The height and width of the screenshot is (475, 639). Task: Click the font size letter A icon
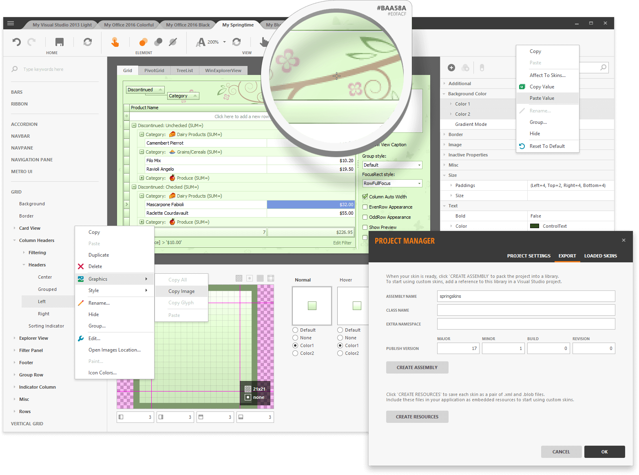pyautogui.click(x=200, y=42)
